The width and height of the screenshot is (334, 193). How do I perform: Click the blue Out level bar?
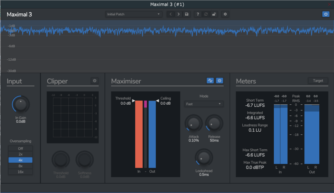[x=152, y=134]
